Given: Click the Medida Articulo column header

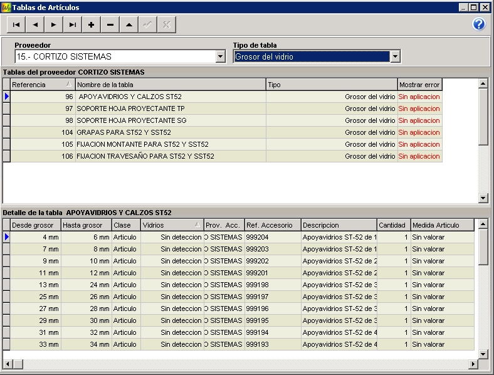Looking at the screenshot, I should pyautogui.click(x=443, y=225).
